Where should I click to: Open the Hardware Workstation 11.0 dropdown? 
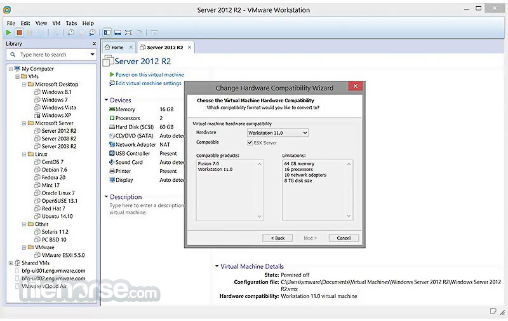(x=277, y=133)
